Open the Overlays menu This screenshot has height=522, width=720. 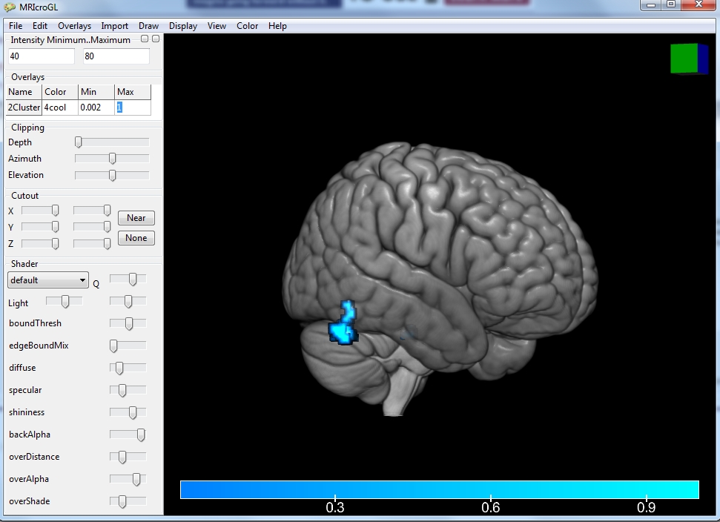tap(74, 26)
